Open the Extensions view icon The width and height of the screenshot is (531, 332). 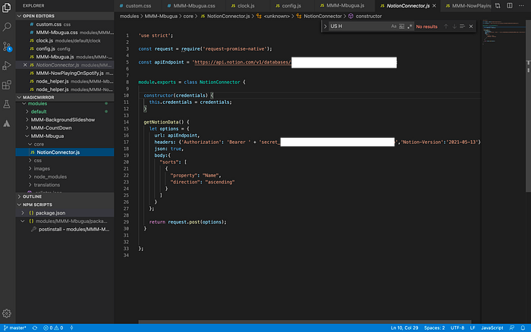tap(7, 85)
